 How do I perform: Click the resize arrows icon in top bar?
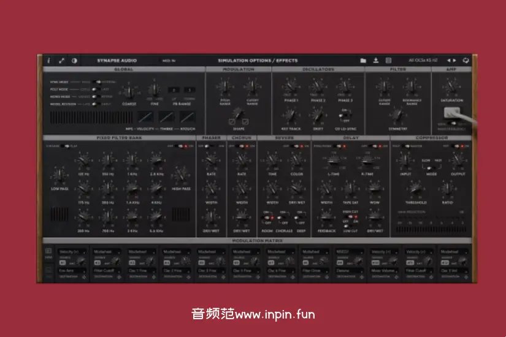(61, 61)
